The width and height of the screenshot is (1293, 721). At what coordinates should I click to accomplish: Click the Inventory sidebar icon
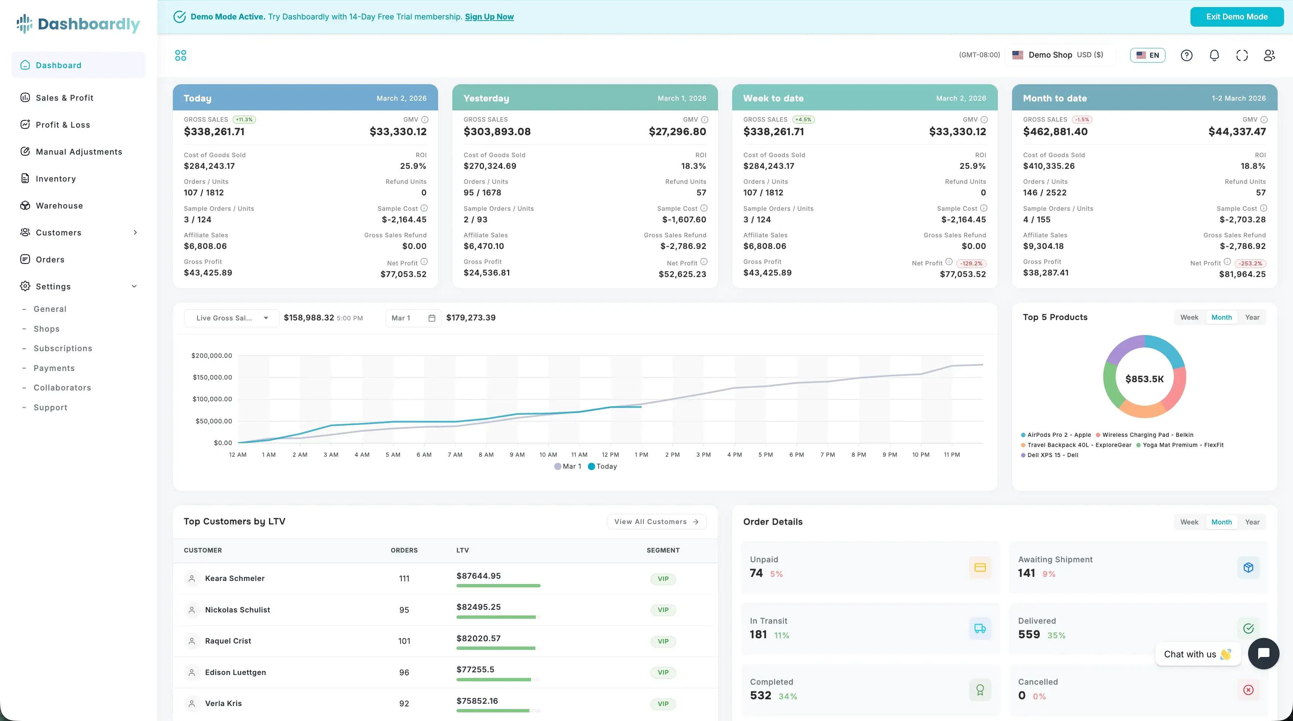(25, 178)
